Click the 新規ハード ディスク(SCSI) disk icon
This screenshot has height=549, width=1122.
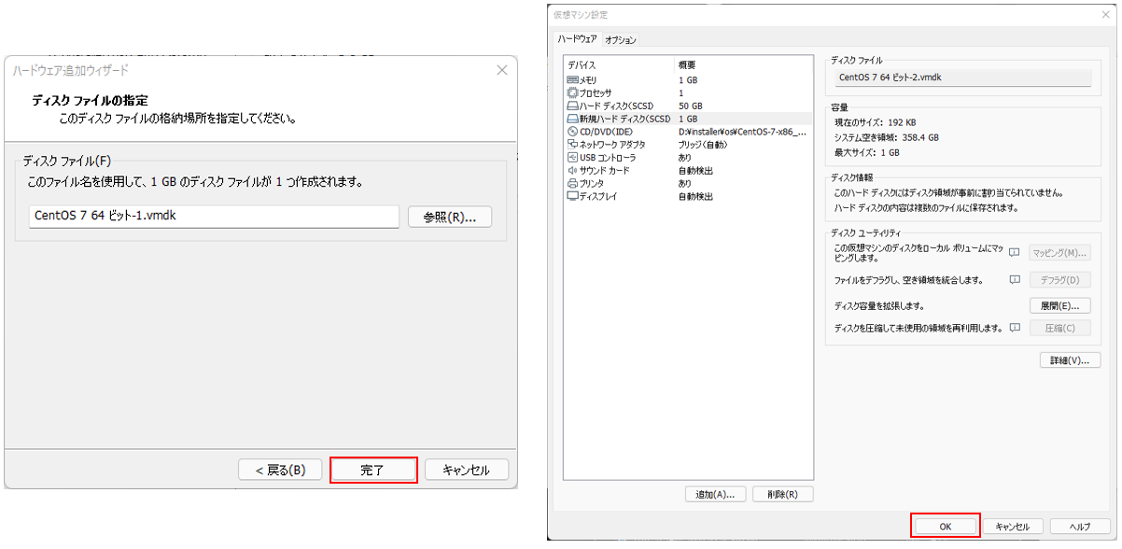click(x=572, y=120)
